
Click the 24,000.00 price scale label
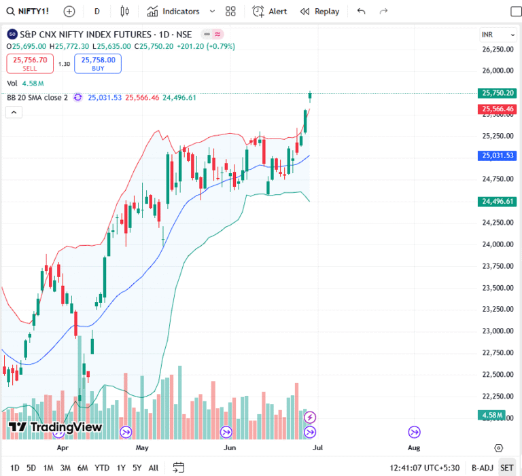[x=498, y=244]
